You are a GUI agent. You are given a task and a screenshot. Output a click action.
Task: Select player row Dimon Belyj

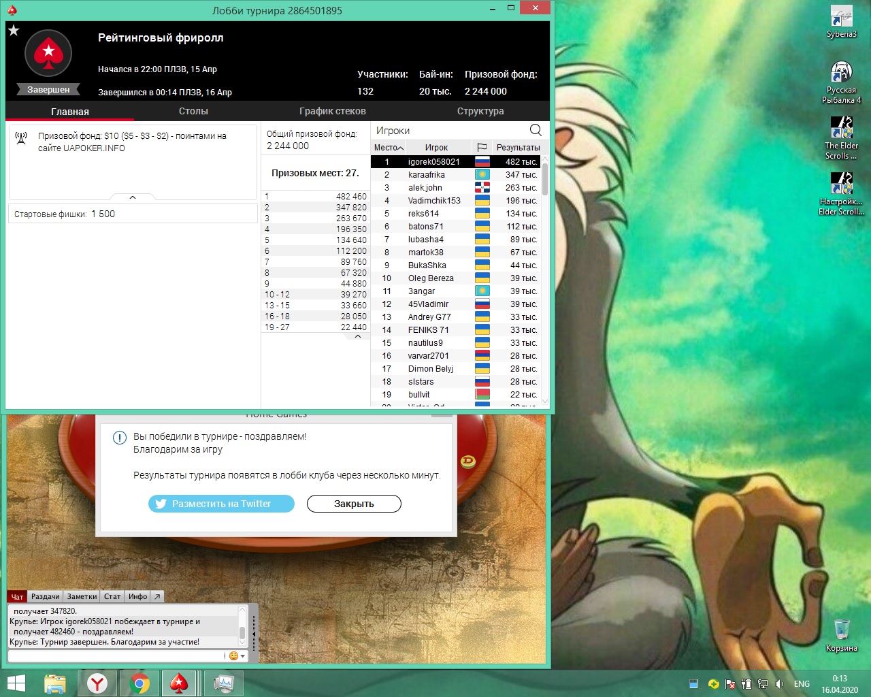tap(455, 369)
